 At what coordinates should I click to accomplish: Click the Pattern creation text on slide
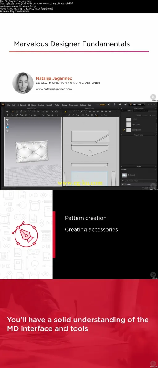(x=86, y=218)
